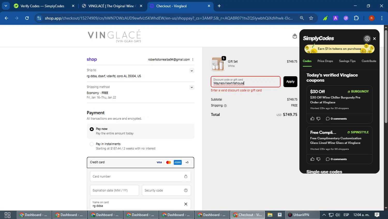Expand the Ship to address section

pos(192,71)
